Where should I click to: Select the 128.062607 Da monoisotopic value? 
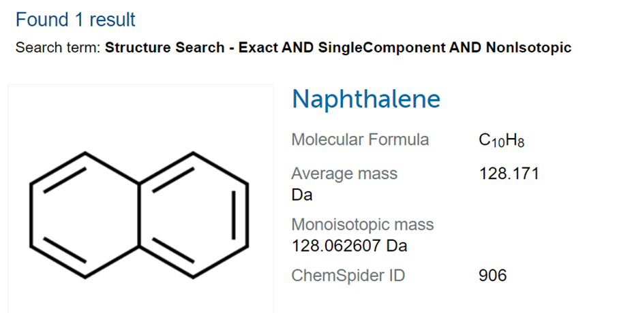(350, 246)
